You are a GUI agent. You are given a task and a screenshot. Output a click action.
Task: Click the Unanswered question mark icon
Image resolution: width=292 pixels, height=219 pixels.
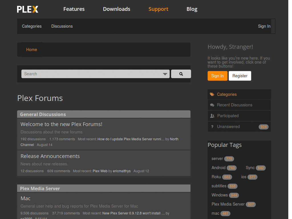(x=212, y=127)
